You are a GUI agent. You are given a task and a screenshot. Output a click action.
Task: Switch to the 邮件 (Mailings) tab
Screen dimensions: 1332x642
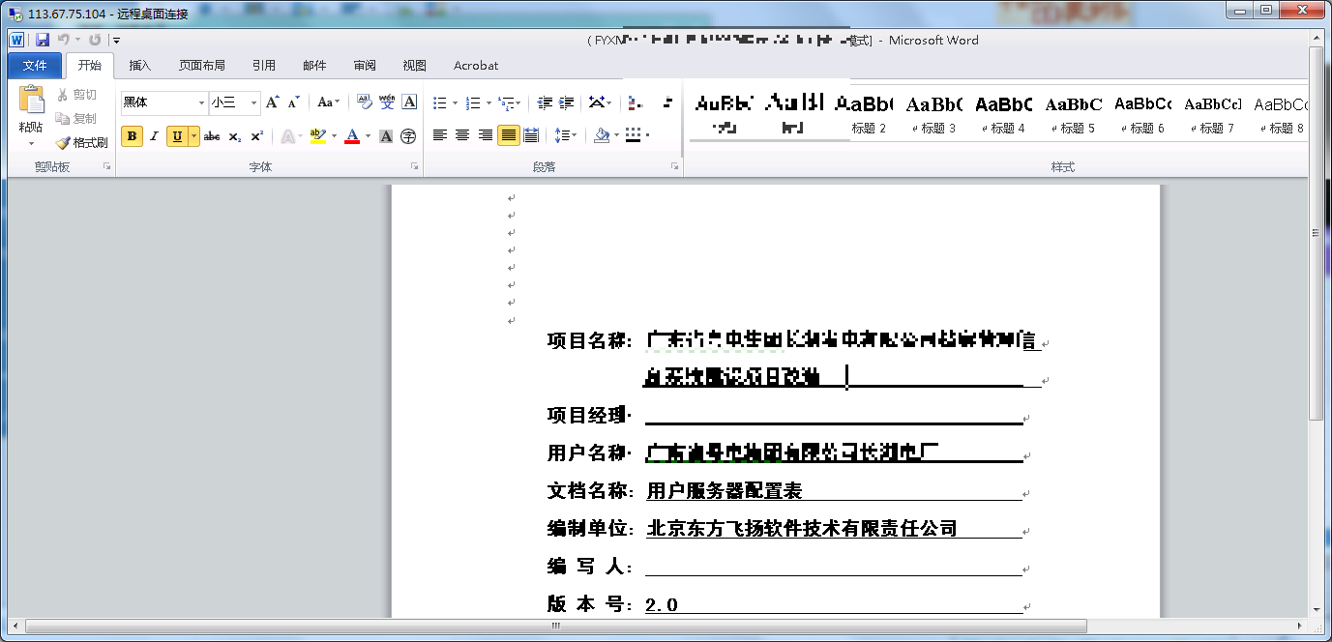click(314, 66)
